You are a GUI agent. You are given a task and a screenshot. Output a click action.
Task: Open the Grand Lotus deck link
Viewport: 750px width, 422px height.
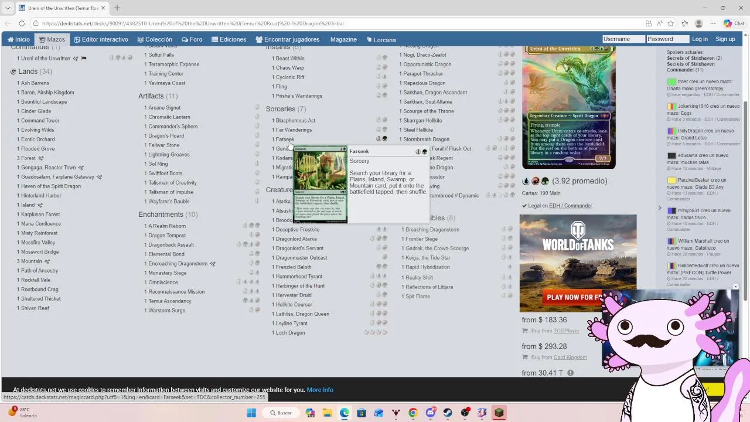pos(694,138)
